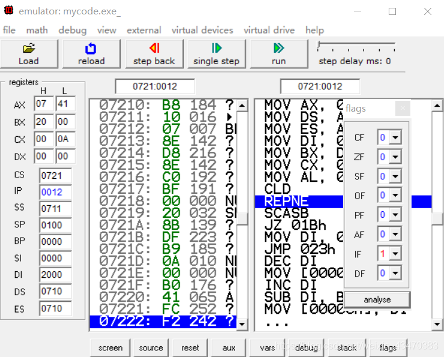Click the DX high byte field
The image size is (444, 357).
[x=44, y=156]
